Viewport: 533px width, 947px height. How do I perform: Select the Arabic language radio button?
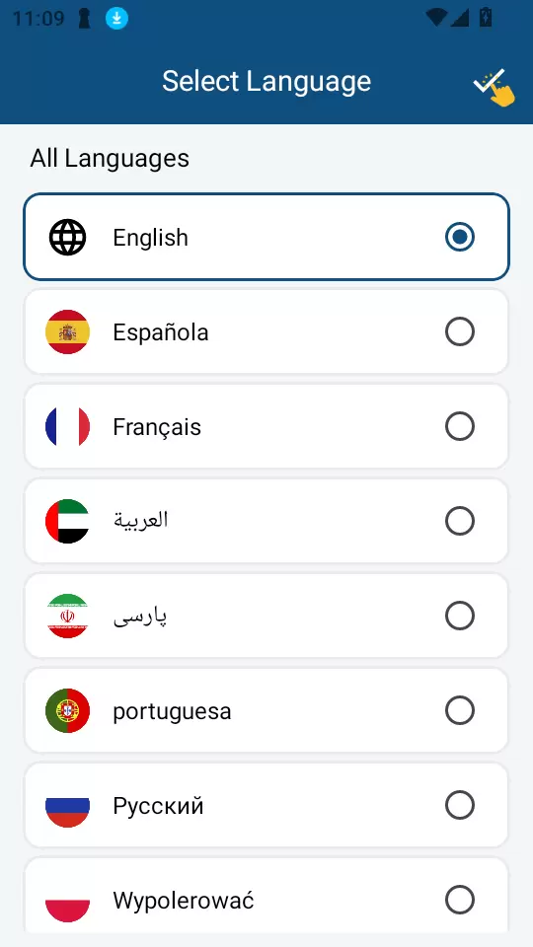460,521
